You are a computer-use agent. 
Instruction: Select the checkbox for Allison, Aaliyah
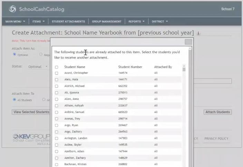coord(57,106)
